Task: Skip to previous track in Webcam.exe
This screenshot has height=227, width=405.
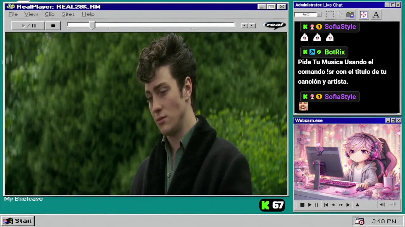Action: coord(326,205)
